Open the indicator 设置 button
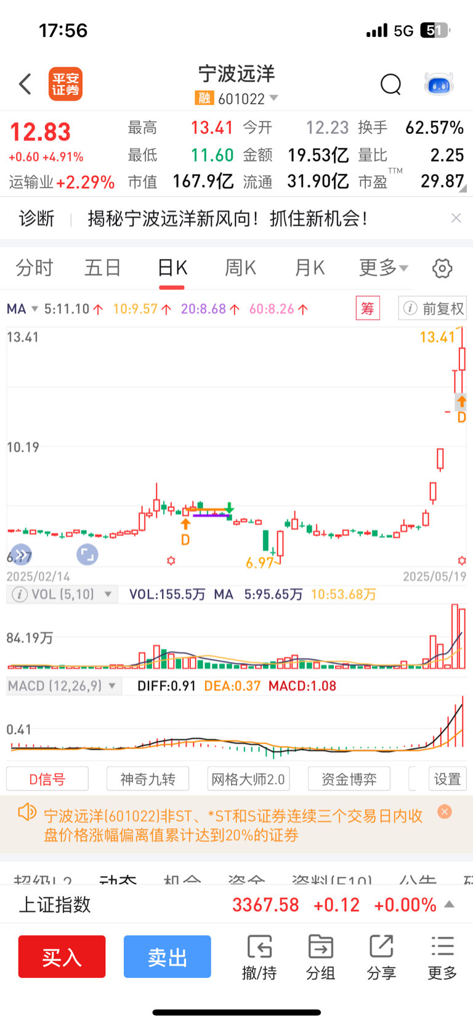The height and width of the screenshot is (1026, 473). coord(447,779)
